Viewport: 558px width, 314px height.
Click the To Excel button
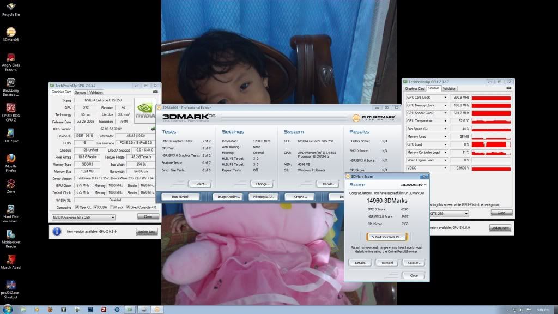pyautogui.click(x=387, y=263)
